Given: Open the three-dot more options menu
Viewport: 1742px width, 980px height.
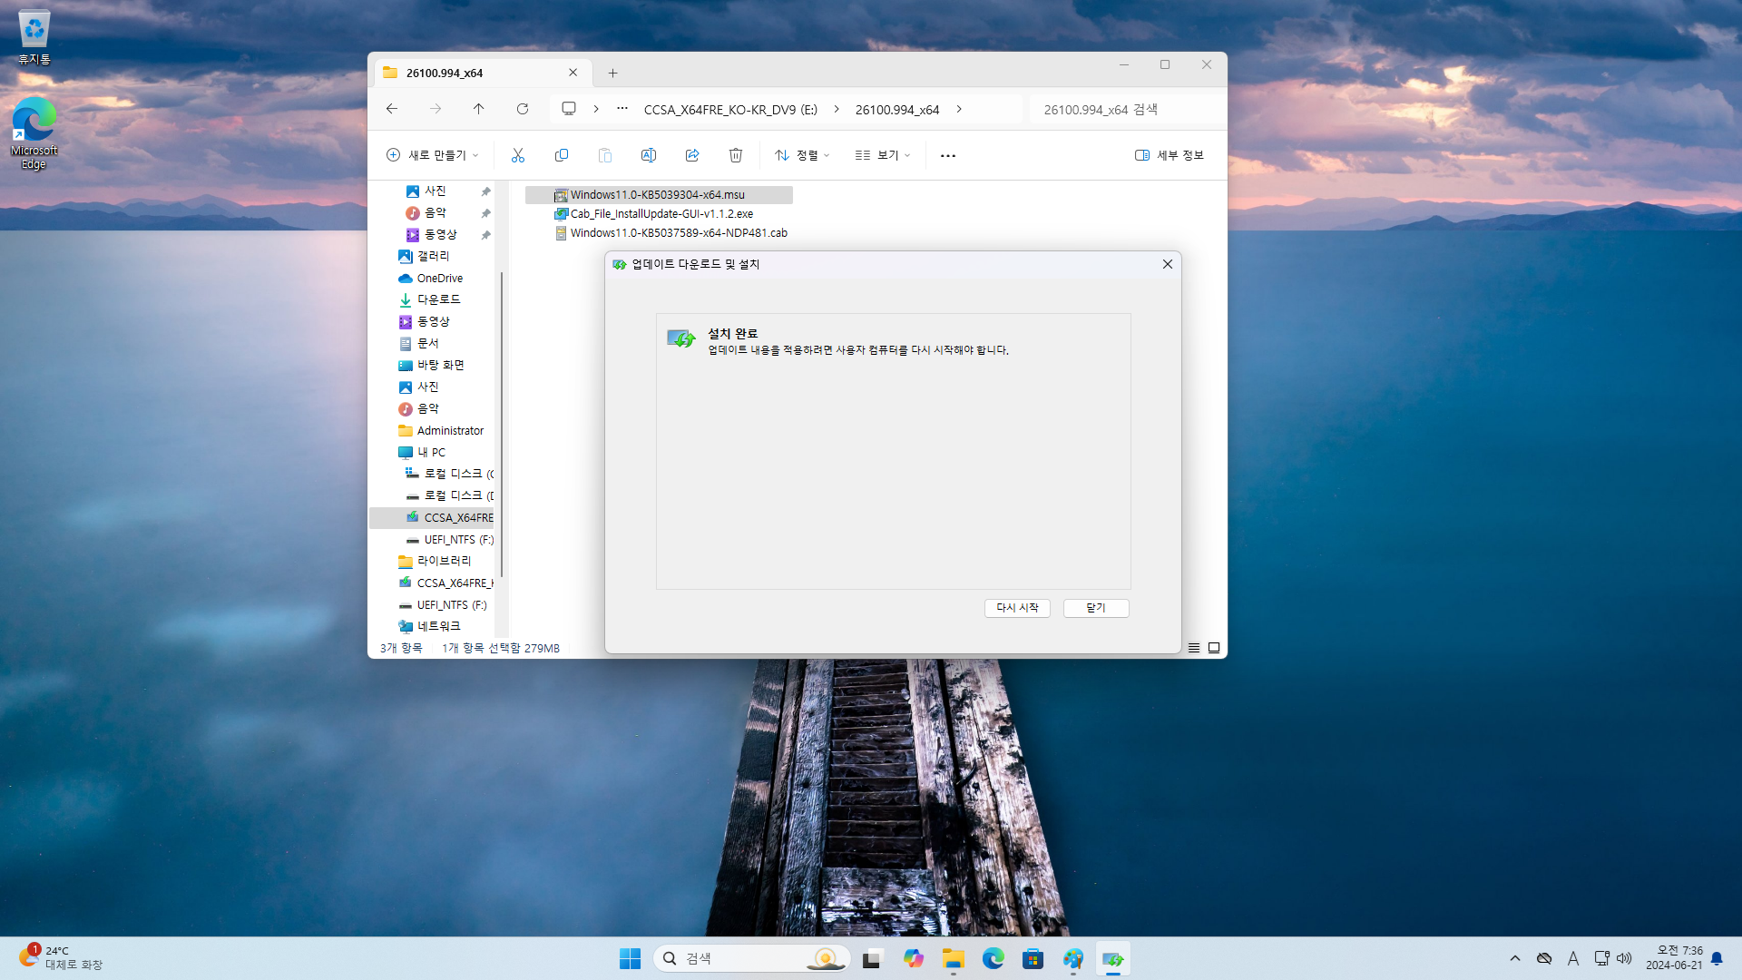Looking at the screenshot, I should [x=948, y=155].
